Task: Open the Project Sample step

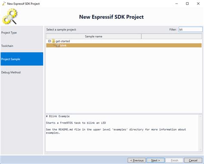Action: point(22,59)
